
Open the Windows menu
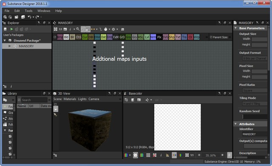click(44, 11)
